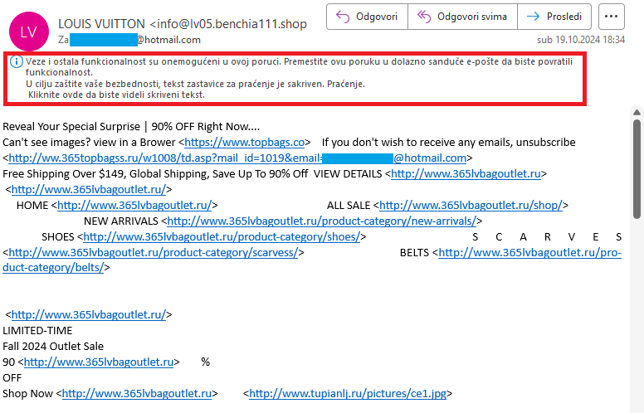Click the 'Reveal Your Special Surprise' subject line

tap(131, 126)
